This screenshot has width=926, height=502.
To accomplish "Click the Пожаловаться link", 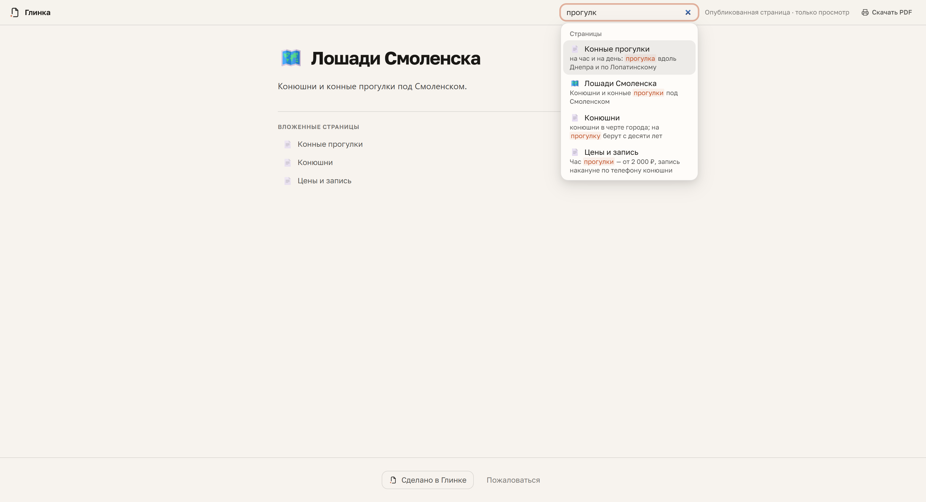I will click(x=513, y=480).
